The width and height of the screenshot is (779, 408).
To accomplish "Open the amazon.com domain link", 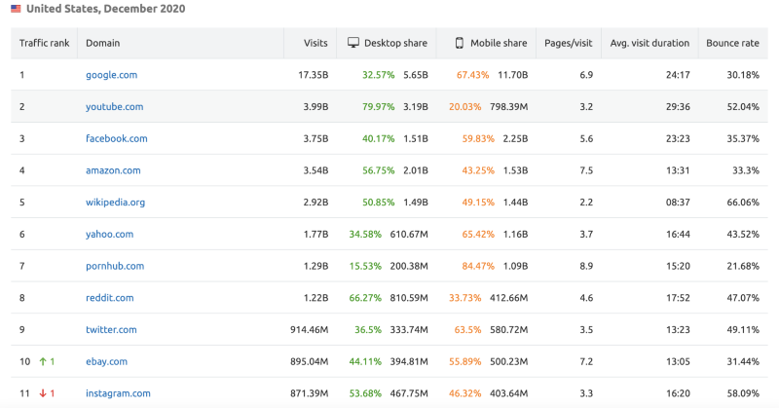I will click(113, 170).
